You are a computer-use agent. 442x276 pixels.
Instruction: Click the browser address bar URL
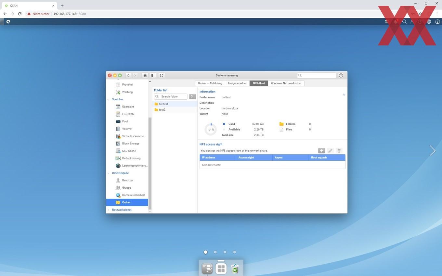(x=70, y=14)
